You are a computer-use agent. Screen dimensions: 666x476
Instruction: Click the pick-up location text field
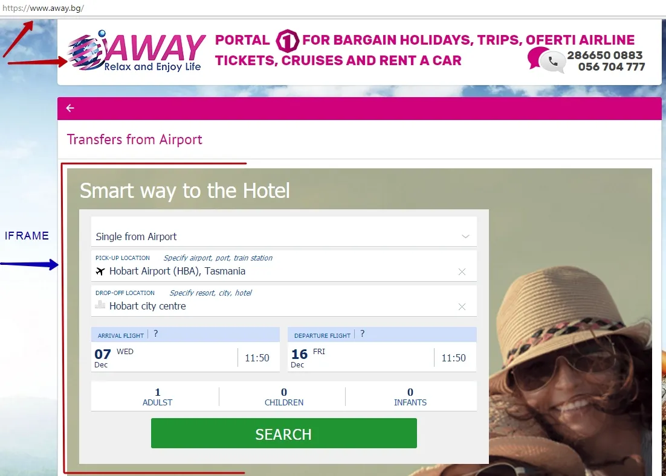(x=283, y=266)
